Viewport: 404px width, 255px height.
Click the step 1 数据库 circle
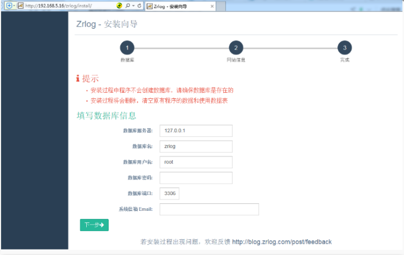127,48
